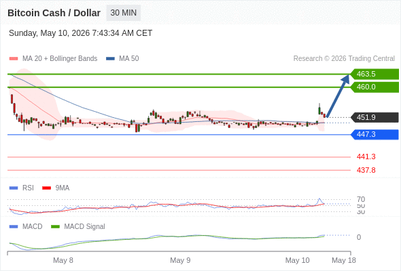Click the RSI blue legend marker
The image size is (401, 271).
[x=14, y=188]
